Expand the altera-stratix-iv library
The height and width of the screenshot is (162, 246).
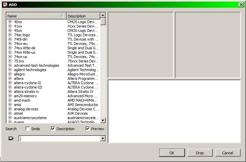[x=10, y=92]
